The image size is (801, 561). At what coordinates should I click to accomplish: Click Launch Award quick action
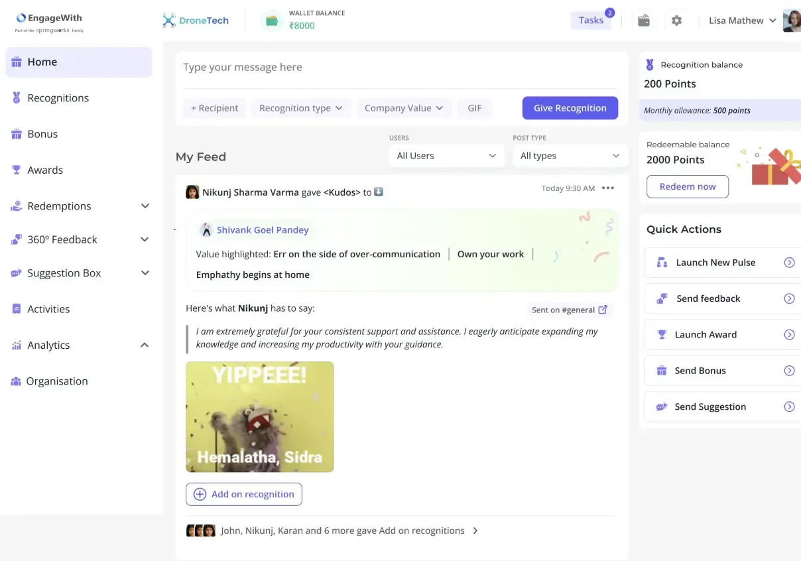coord(722,335)
